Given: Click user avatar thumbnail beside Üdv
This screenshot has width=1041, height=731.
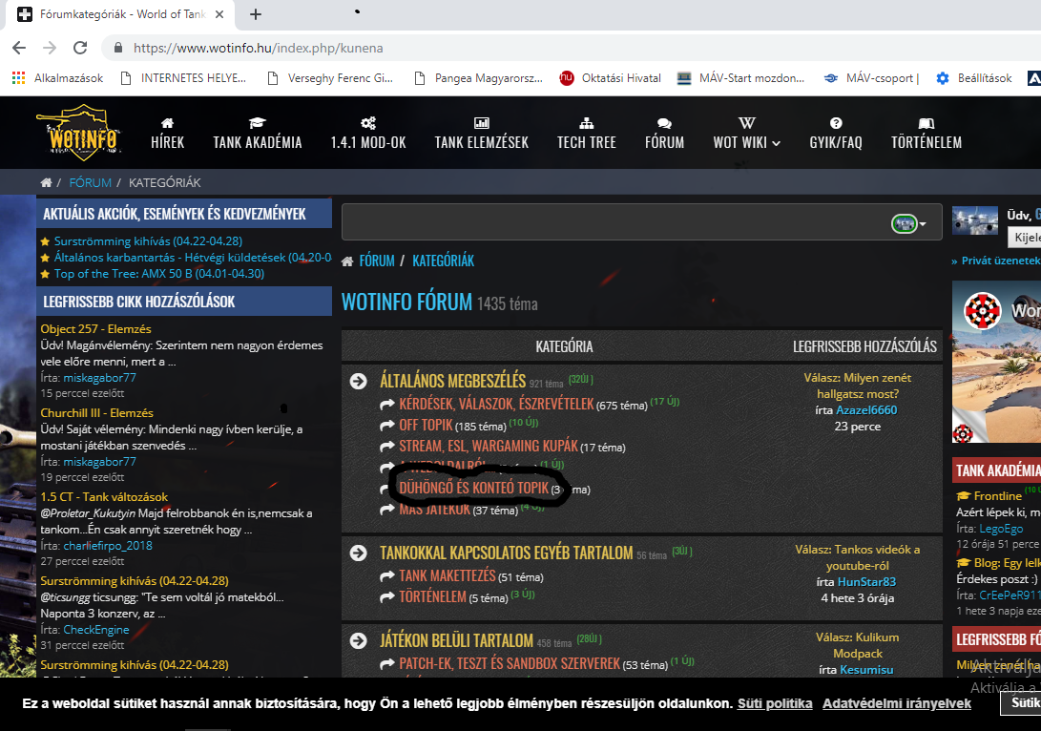Looking at the screenshot, I should click(x=974, y=220).
